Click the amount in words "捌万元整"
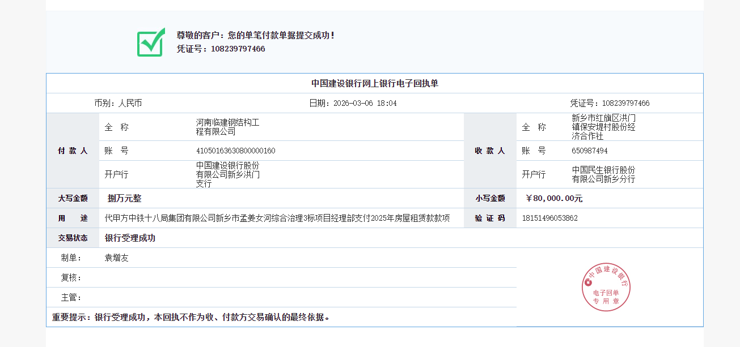This screenshot has width=740, height=347. 124,199
